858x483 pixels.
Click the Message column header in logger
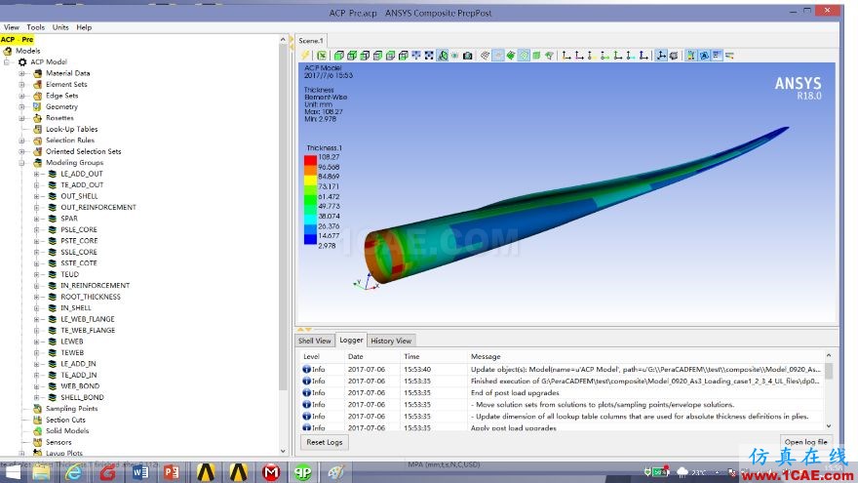[486, 356]
